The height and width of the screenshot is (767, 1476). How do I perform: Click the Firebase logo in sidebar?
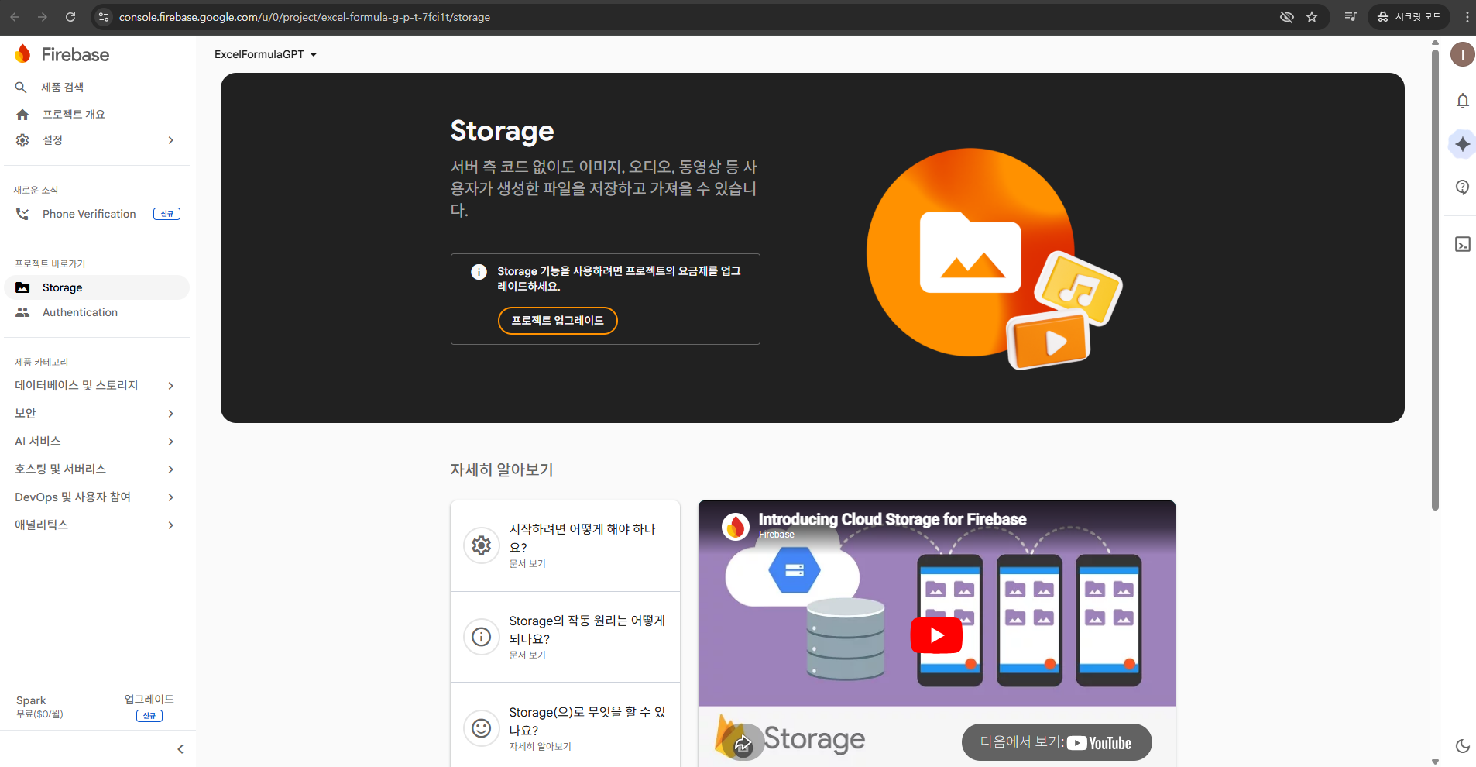[62, 54]
